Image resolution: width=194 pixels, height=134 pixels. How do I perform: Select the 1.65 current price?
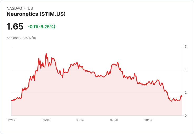pyautogui.click(x=15, y=27)
